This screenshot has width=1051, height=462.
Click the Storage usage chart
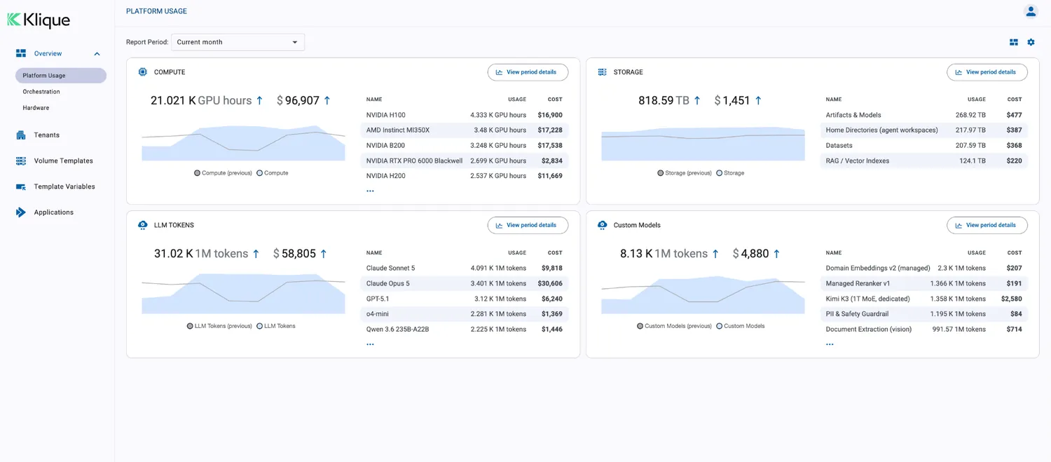coord(703,143)
